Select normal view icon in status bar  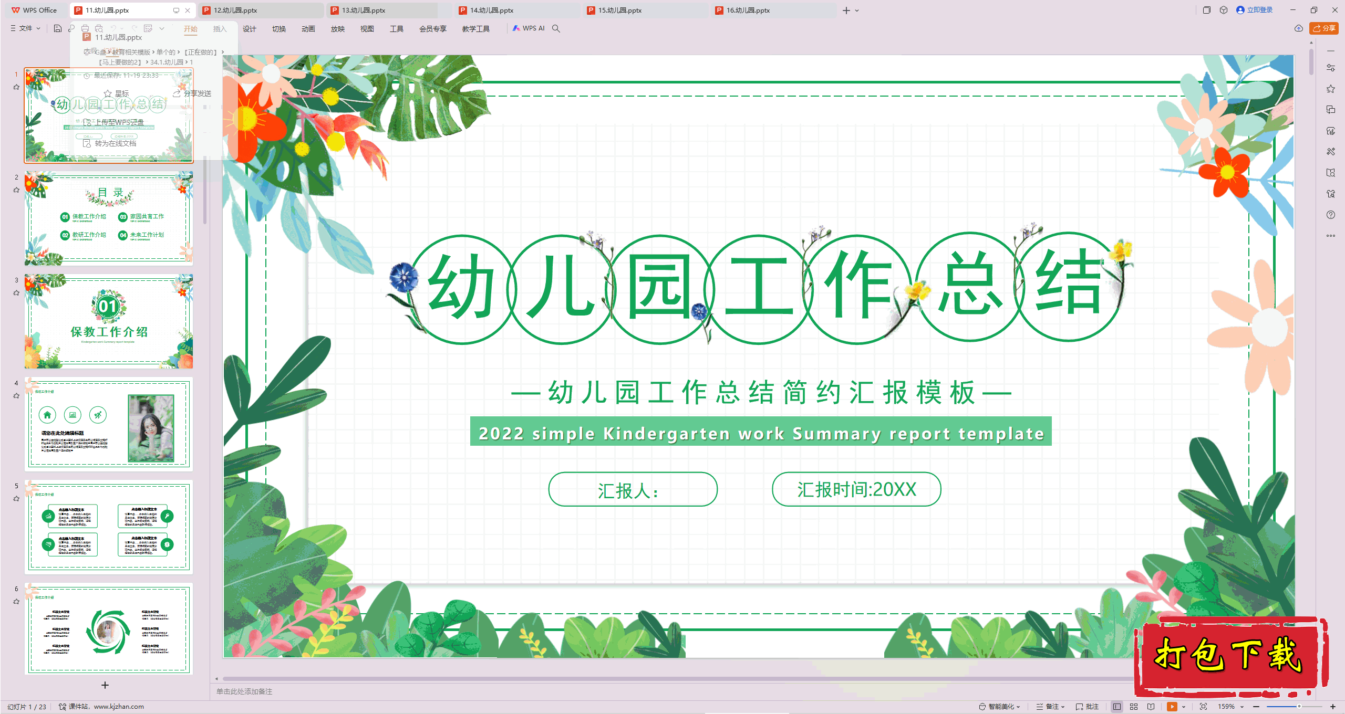[x=1117, y=707]
